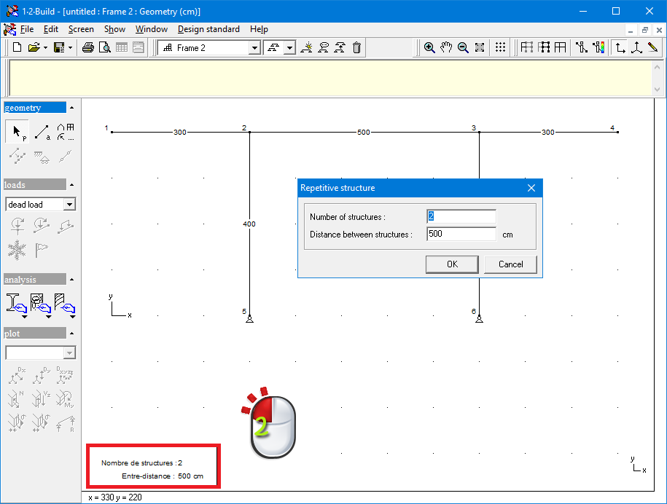Open the Design standard menu
The image size is (667, 504).
(x=208, y=29)
